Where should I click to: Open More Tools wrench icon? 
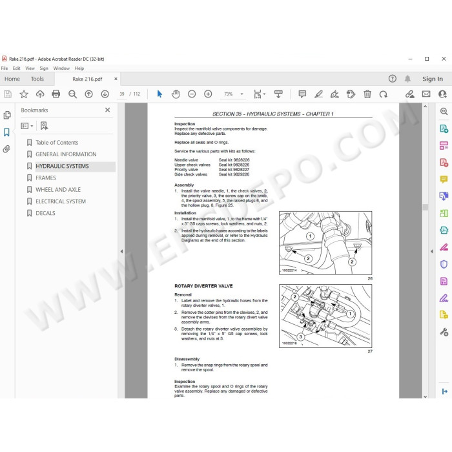444,332
